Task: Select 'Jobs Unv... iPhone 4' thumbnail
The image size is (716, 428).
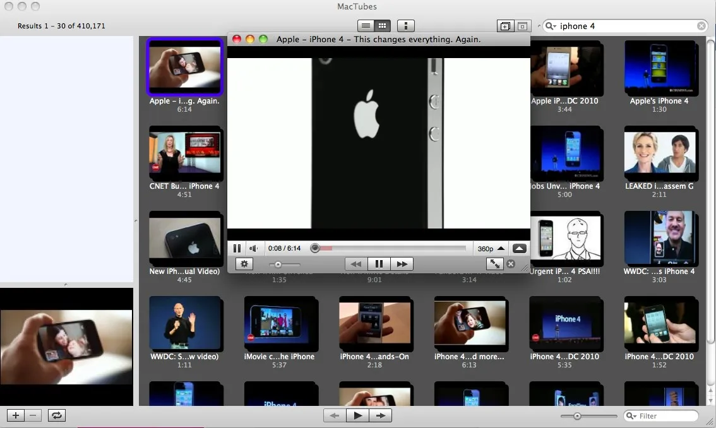Action: (567, 155)
